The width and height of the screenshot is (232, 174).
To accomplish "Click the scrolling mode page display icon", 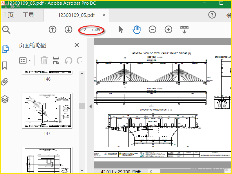I will coord(184,30).
